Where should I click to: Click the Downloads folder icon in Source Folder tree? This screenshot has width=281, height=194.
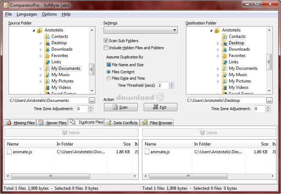pyautogui.click(x=47, y=49)
